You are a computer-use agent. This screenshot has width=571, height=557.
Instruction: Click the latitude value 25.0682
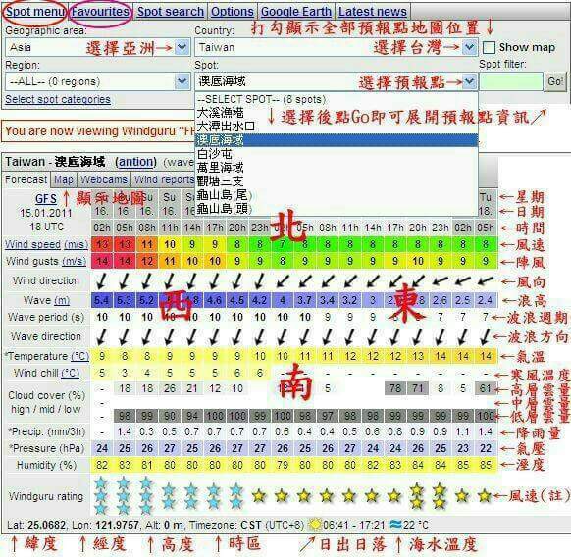[47, 525]
